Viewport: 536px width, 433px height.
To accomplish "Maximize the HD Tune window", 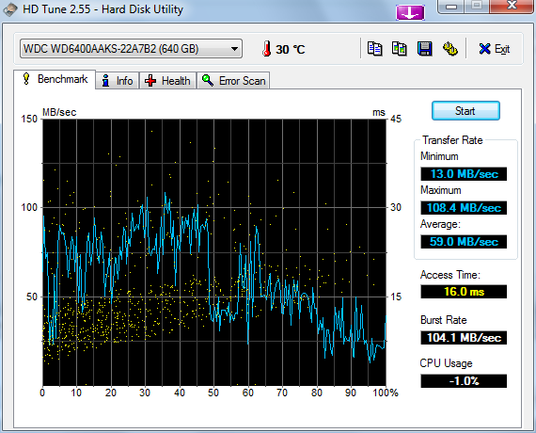I will pos(477,7).
